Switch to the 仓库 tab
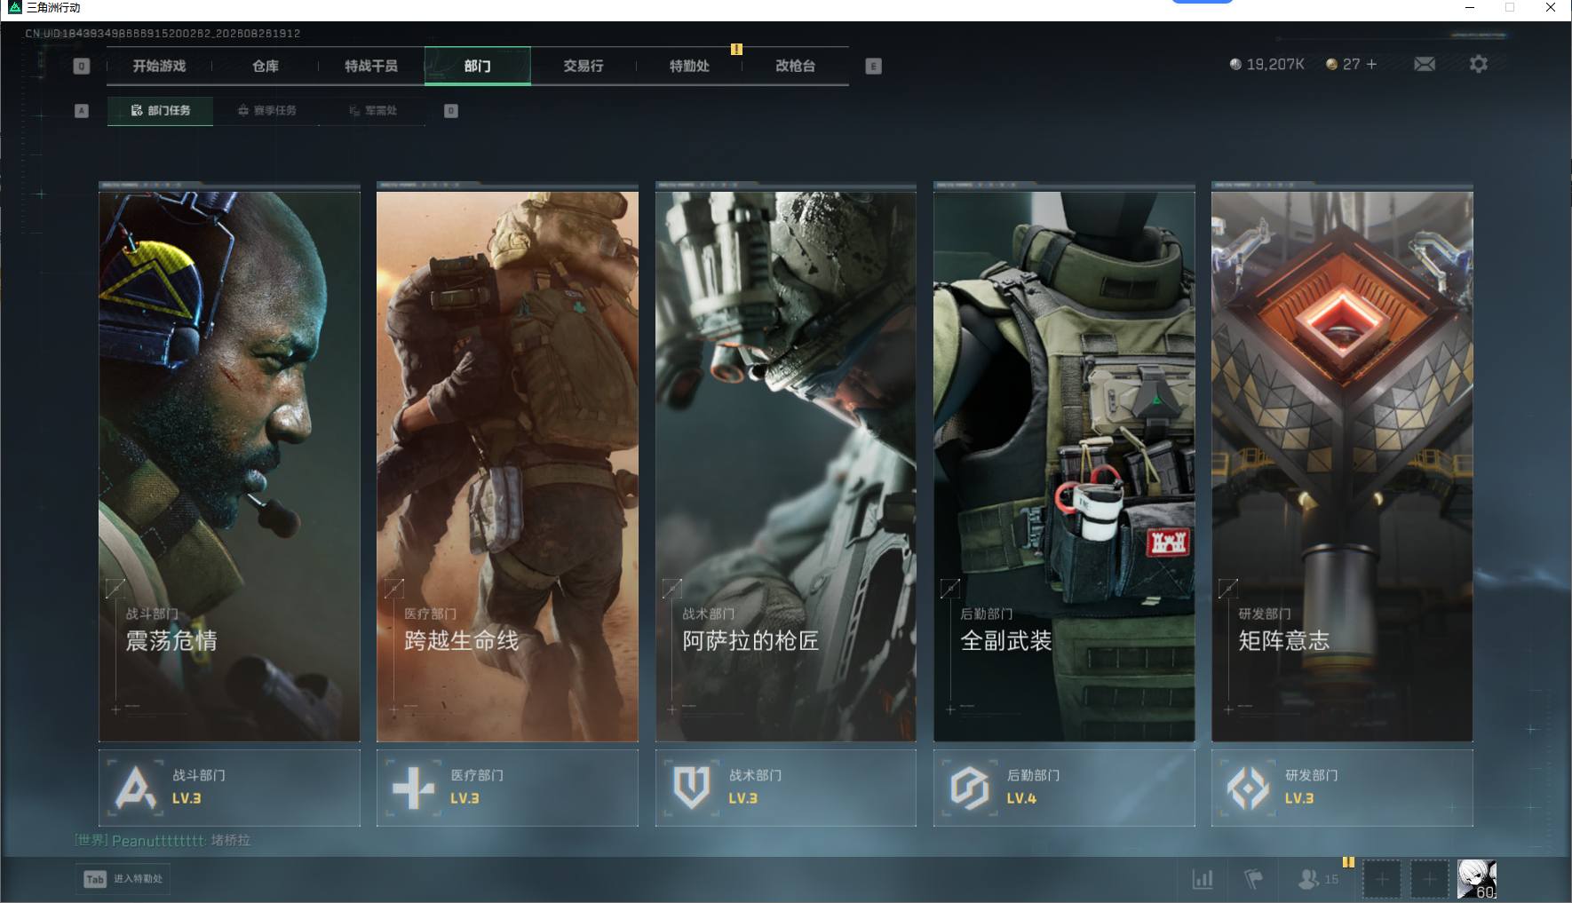The image size is (1572, 903). (265, 66)
